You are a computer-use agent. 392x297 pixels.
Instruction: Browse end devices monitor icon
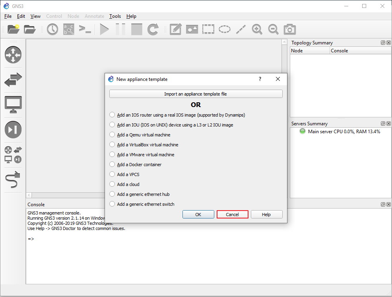13,105
